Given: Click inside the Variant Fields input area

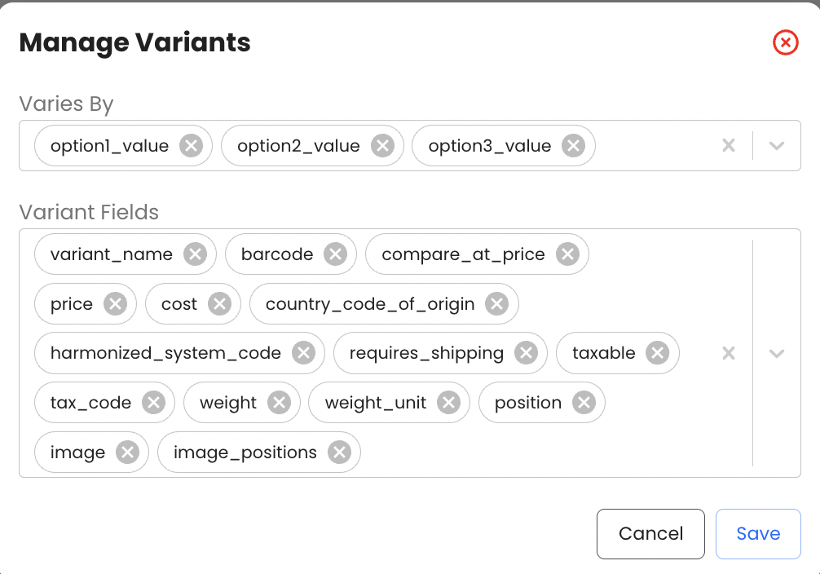Looking at the screenshot, I should point(538,453).
